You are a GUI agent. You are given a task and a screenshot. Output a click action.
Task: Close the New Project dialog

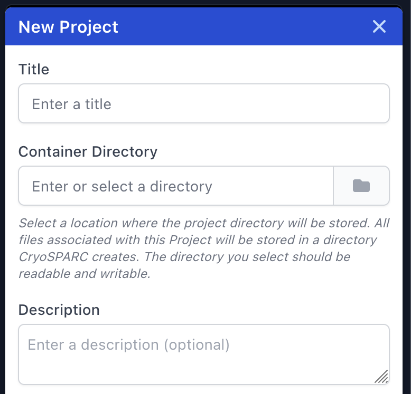tap(379, 26)
